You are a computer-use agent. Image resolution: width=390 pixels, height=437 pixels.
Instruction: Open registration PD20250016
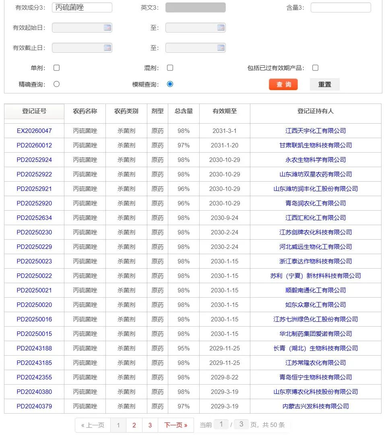pyautogui.click(x=34, y=319)
